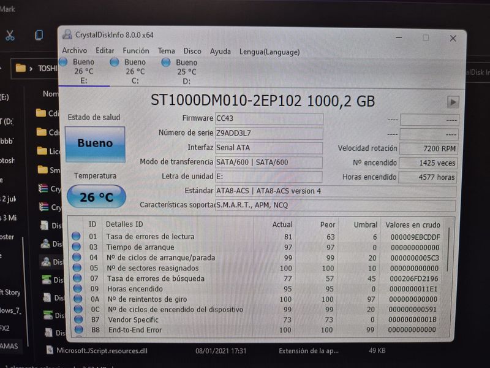The image size is (490, 368).
Task: Open Microsoft.JScript.resources.dll file in Explorer
Action: 102,351
